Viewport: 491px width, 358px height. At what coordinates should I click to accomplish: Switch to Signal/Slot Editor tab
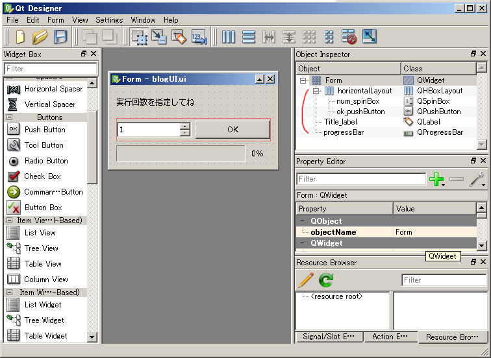329,337
